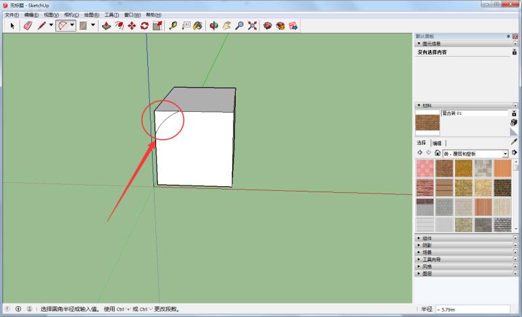Open the 相机(C) menu
This screenshot has width=522, height=317.
click(72, 15)
